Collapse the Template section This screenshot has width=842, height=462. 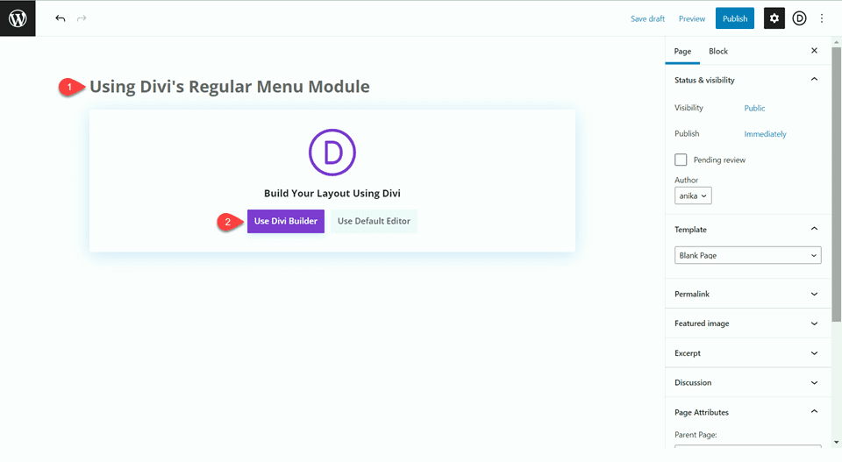tap(747, 229)
